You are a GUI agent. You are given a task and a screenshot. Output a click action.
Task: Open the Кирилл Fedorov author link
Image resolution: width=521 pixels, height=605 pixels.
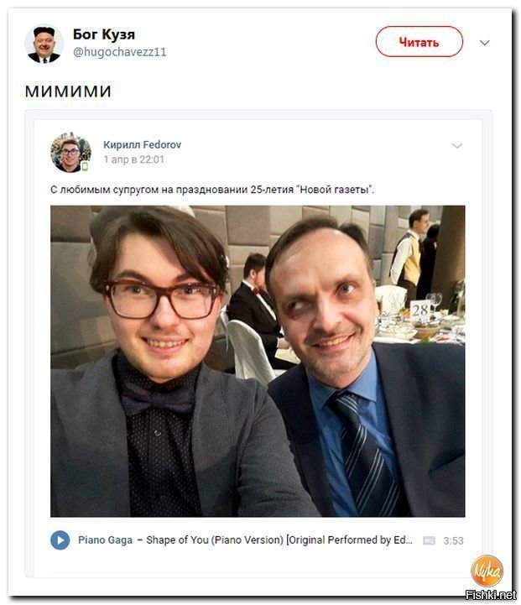click(142, 144)
